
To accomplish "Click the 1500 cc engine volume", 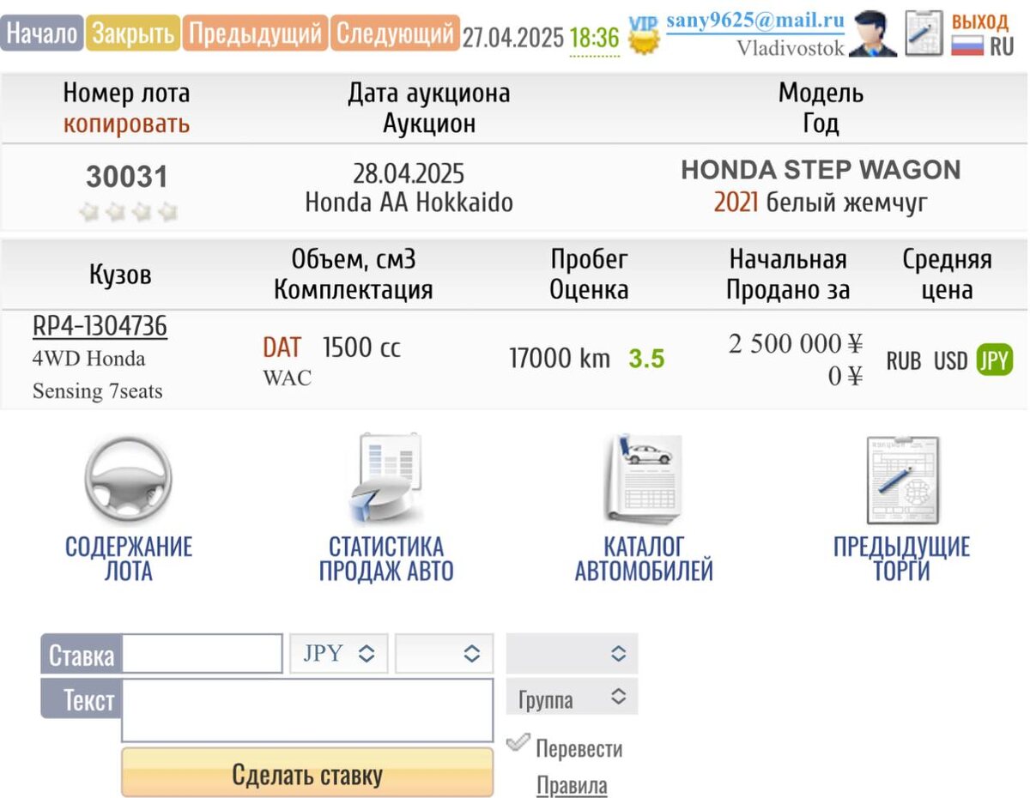I will click(x=361, y=348).
